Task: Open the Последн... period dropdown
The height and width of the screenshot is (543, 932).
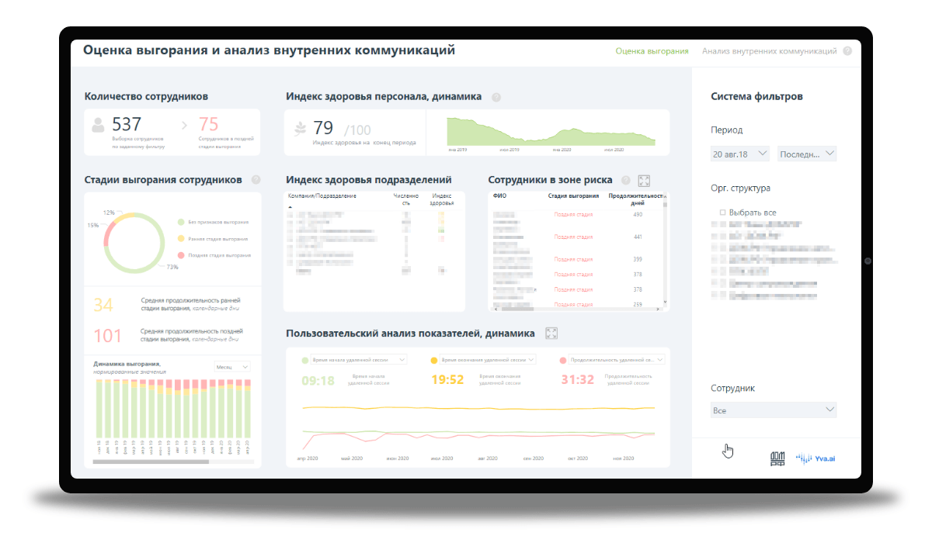Action: [x=807, y=154]
